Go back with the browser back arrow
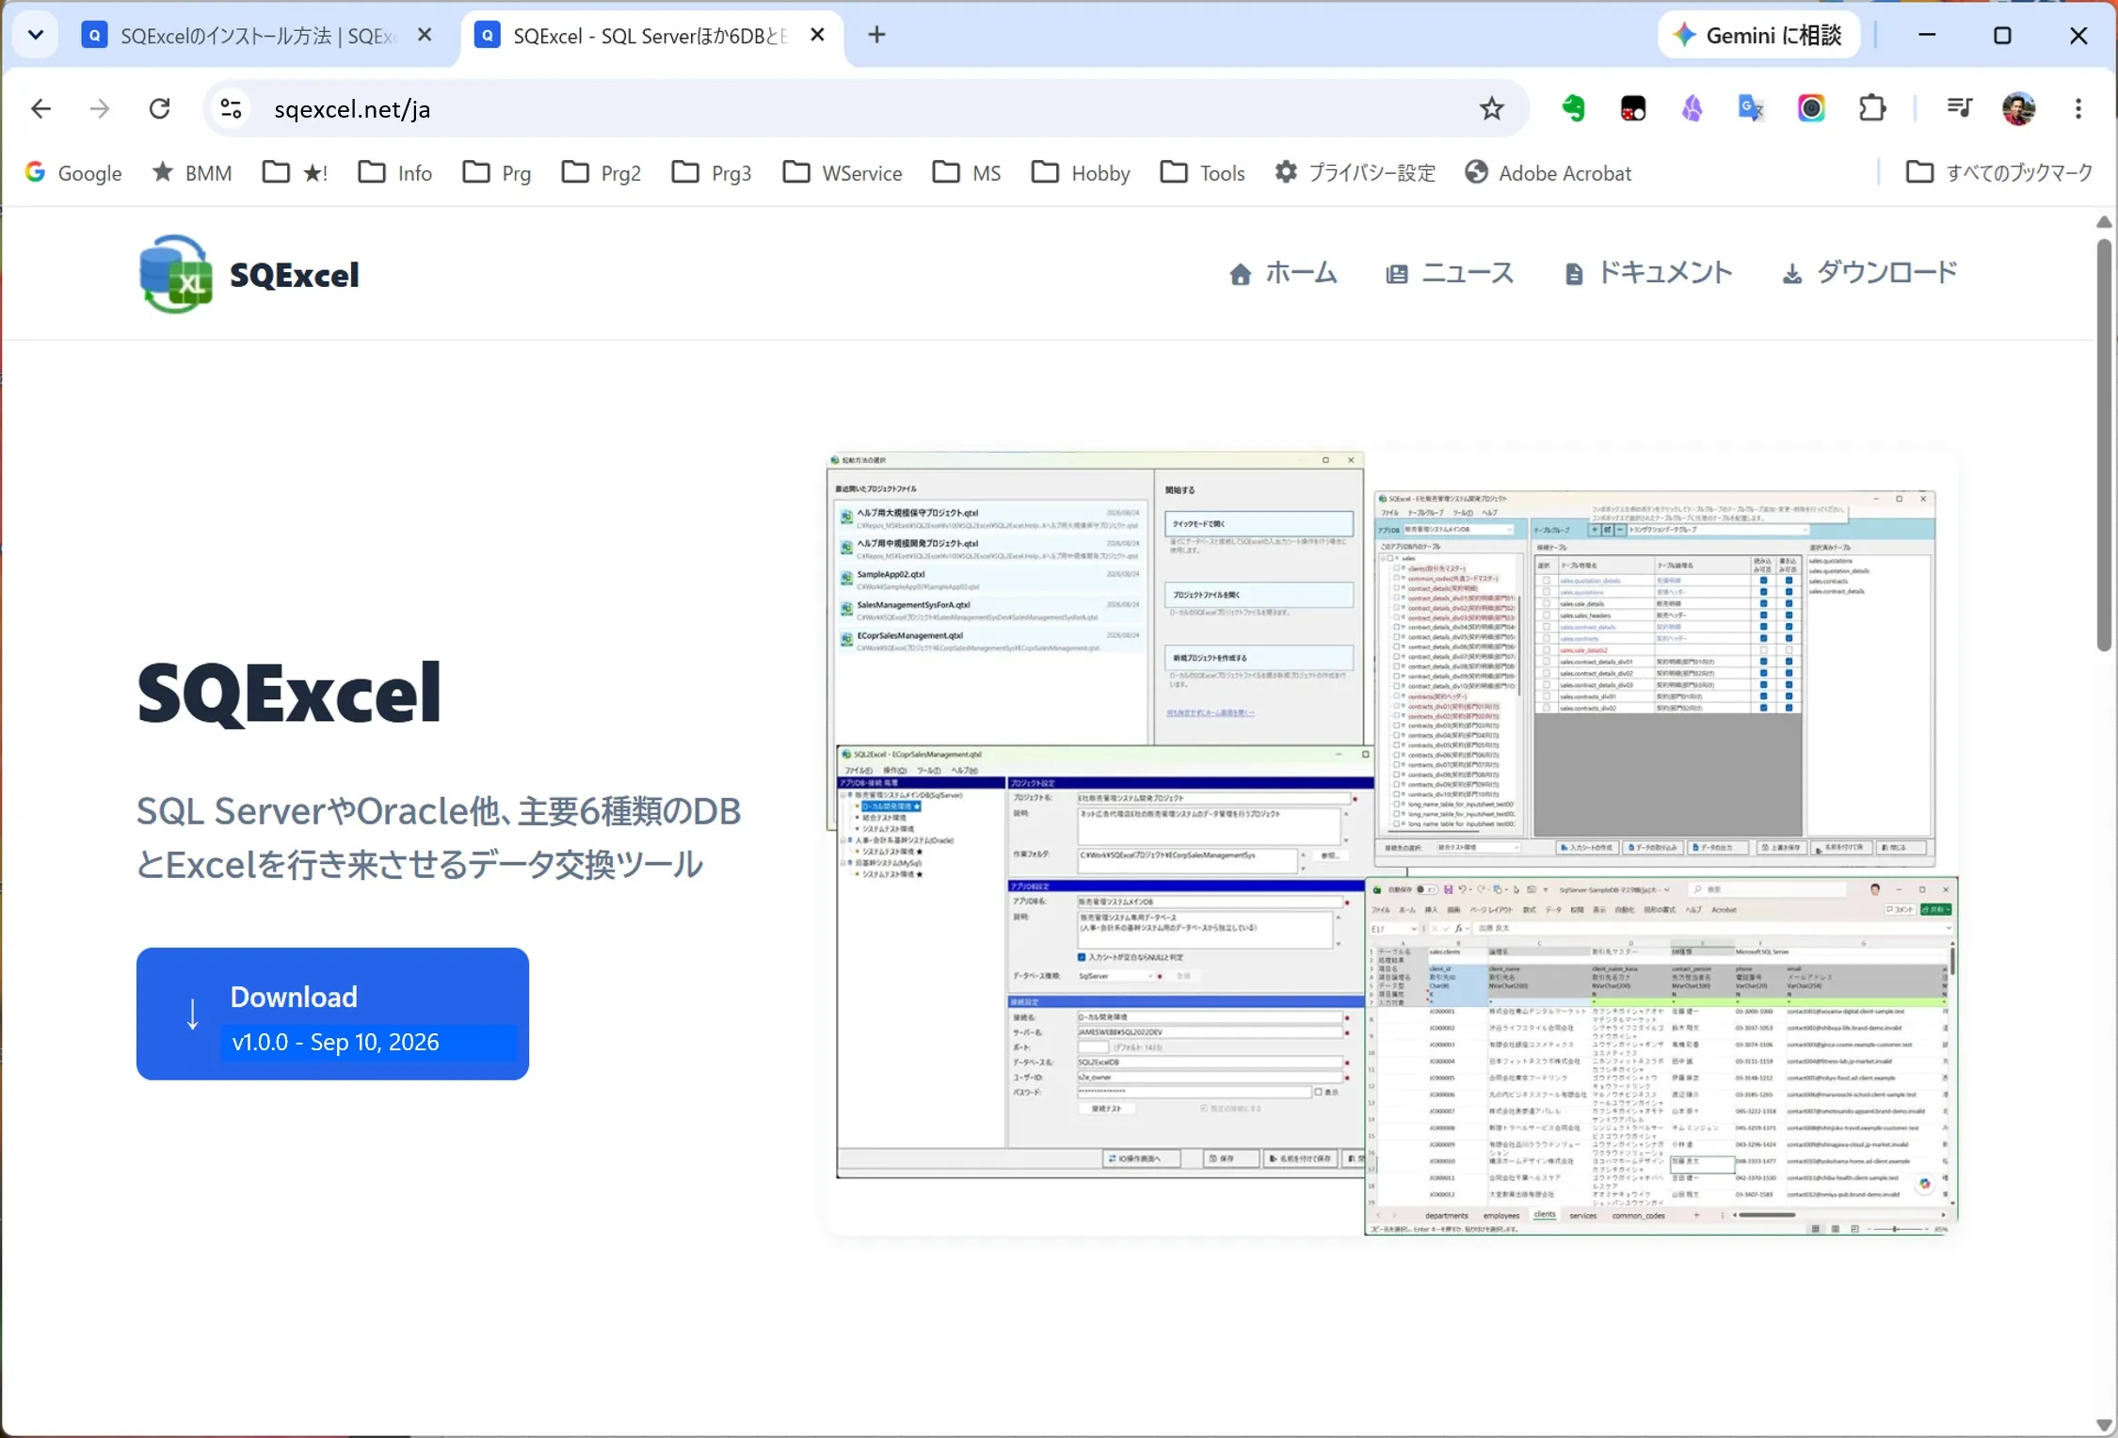 pos(40,109)
